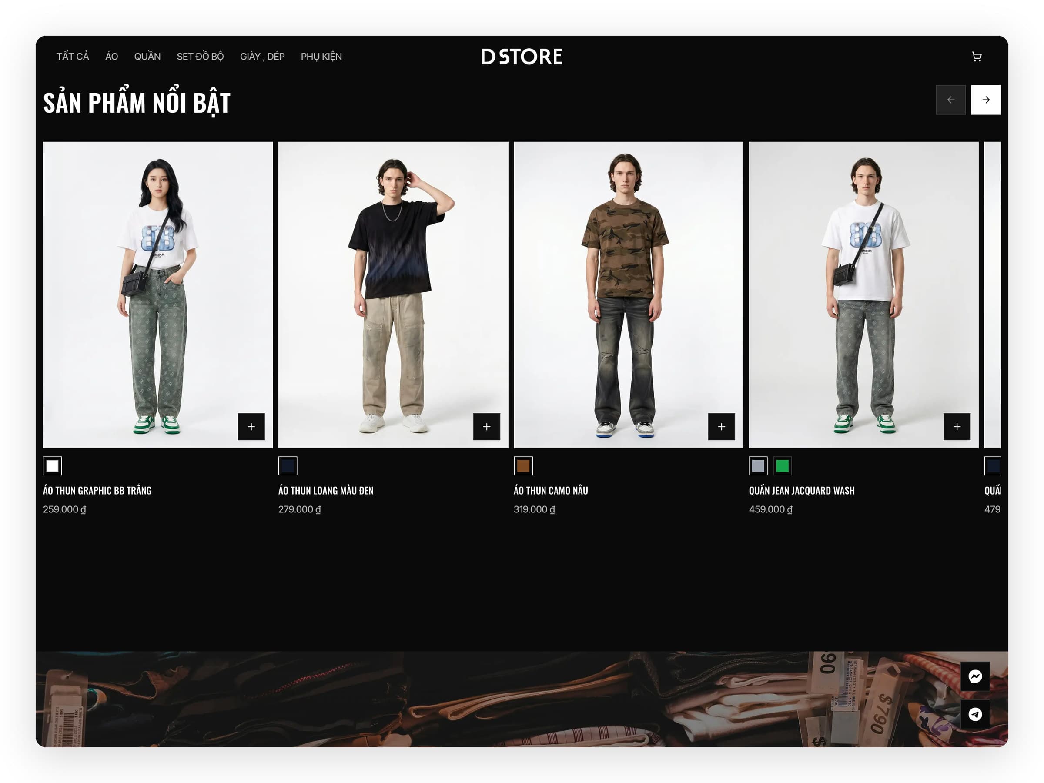Viewport: 1044px width, 783px height.
Task: Select brown swatch for Camo tee
Action: pos(523,466)
